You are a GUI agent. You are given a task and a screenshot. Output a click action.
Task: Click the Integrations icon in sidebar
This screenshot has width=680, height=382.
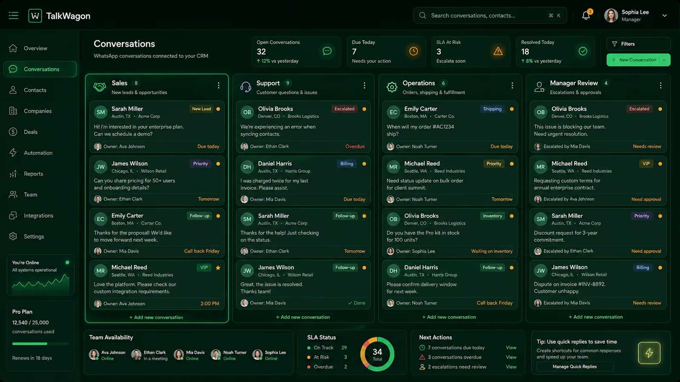tap(13, 216)
